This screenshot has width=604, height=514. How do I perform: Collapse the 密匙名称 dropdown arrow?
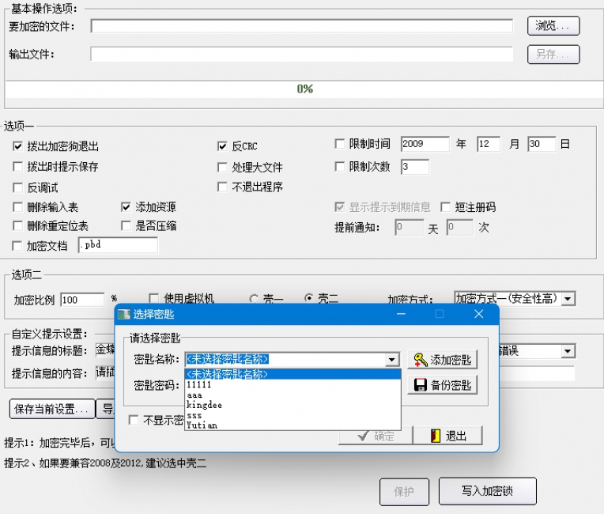pos(392,361)
